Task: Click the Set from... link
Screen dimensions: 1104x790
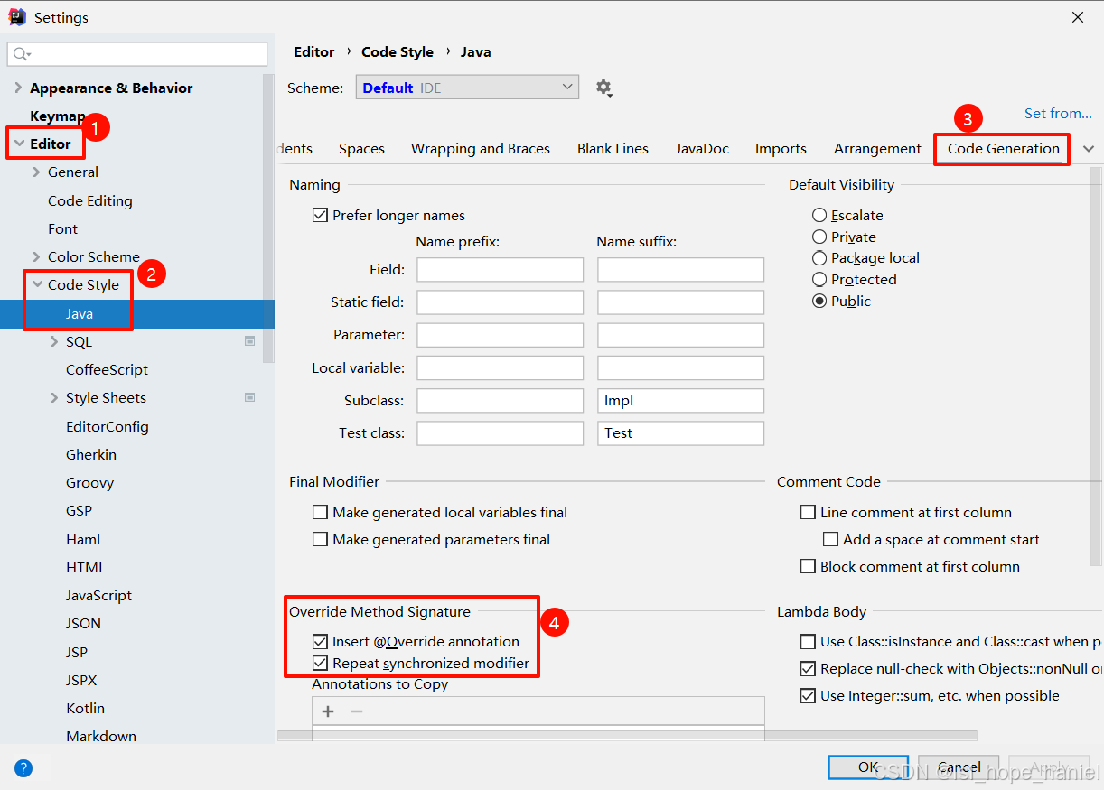Action: [x=1058, y=113]
